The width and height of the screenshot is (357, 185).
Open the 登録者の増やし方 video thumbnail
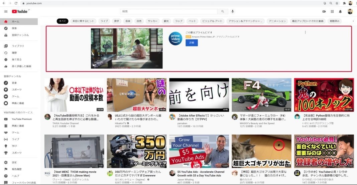(324, 151)
